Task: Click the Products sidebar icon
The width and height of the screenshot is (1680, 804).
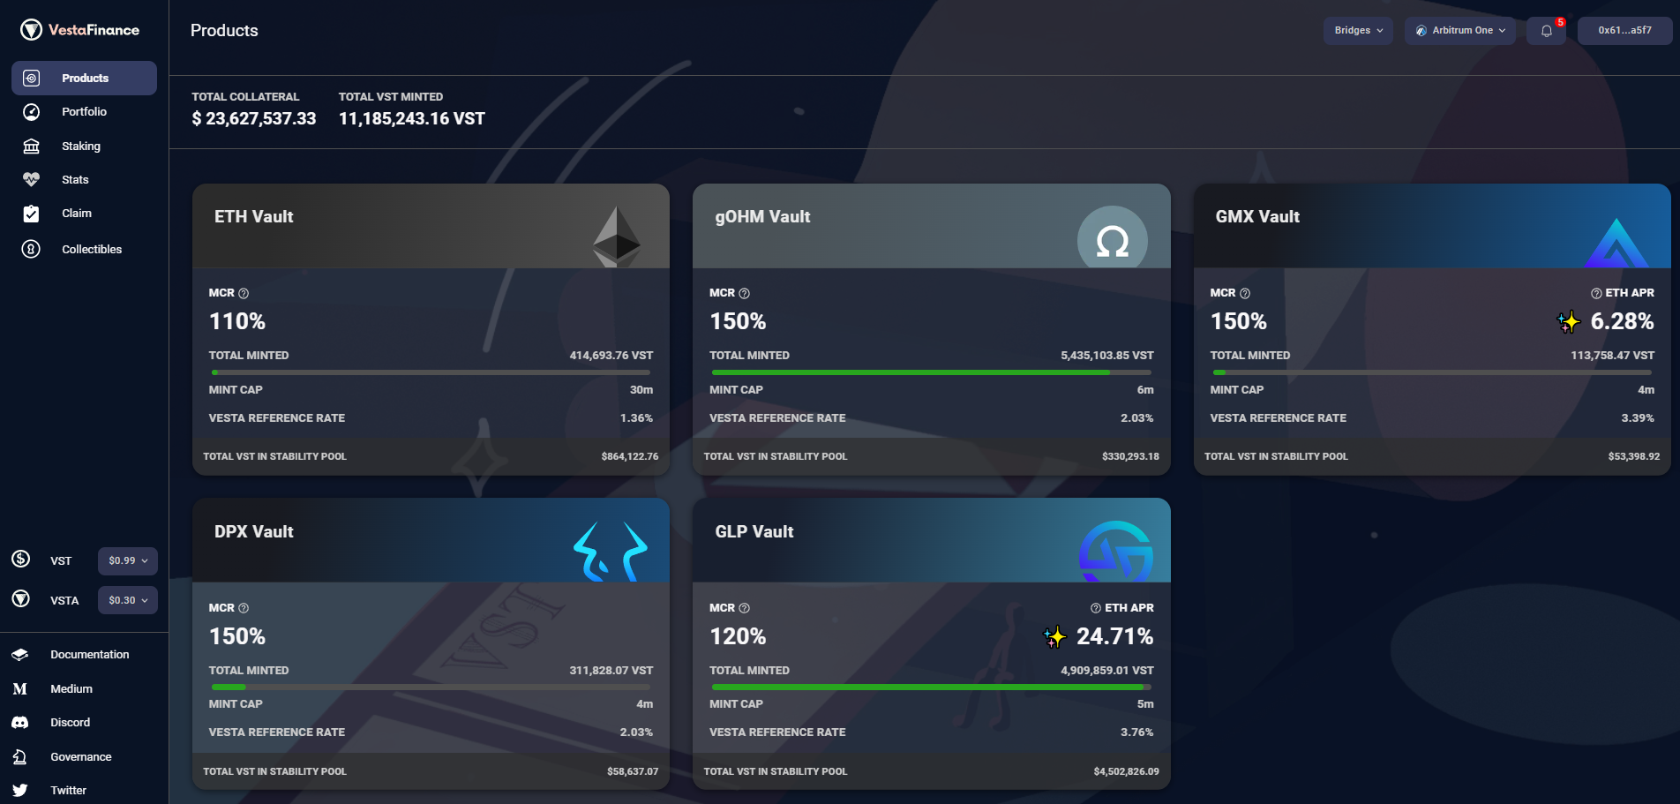Action: (x=31, y=78)
